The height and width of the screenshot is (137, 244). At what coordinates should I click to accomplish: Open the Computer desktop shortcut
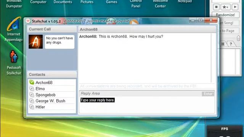point(38,2)
